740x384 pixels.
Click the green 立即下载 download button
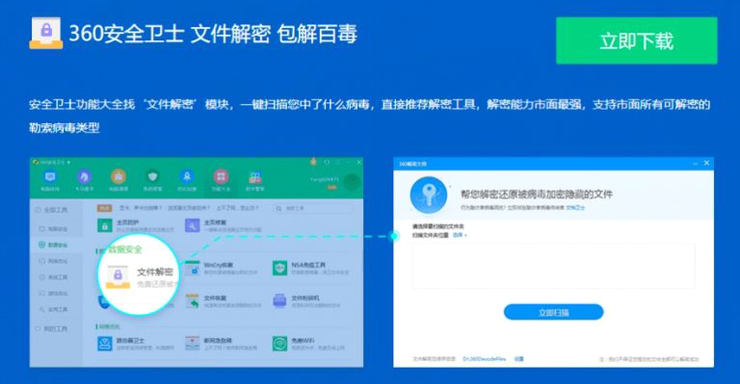tap(636, 40)
